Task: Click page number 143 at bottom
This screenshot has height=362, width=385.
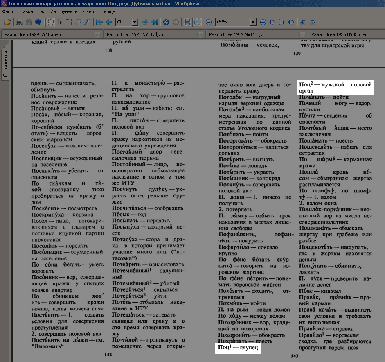Action: pos(295,356)
